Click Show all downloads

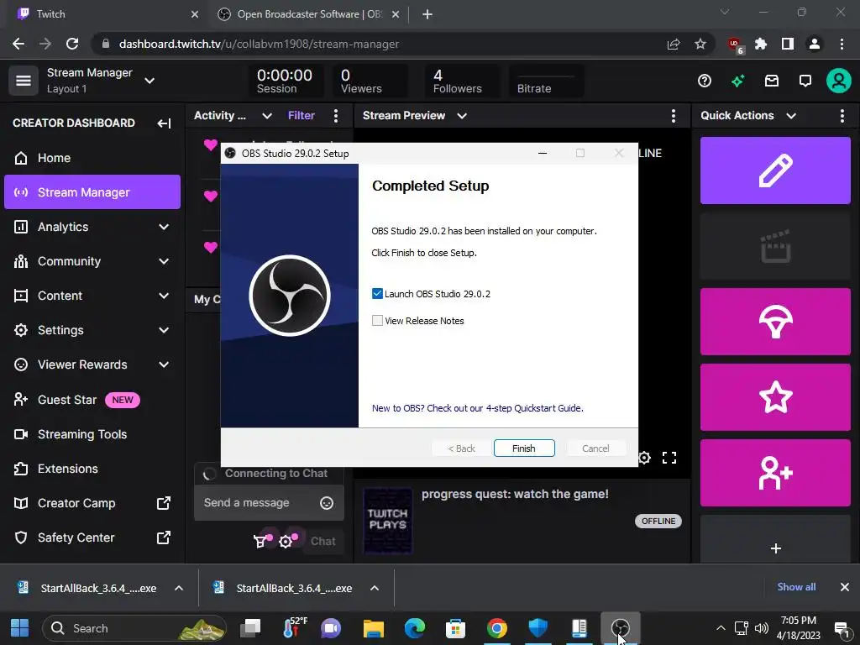tap(796, 587)
